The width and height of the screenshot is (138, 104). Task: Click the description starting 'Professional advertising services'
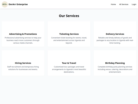pos(23,40)
